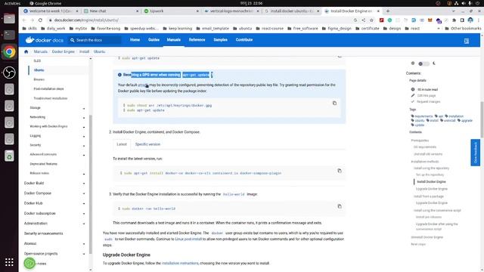The width and height of the screenshot is (484, 272).
Task: Open the Contribute nav menu item
Action: pos(244,40)
